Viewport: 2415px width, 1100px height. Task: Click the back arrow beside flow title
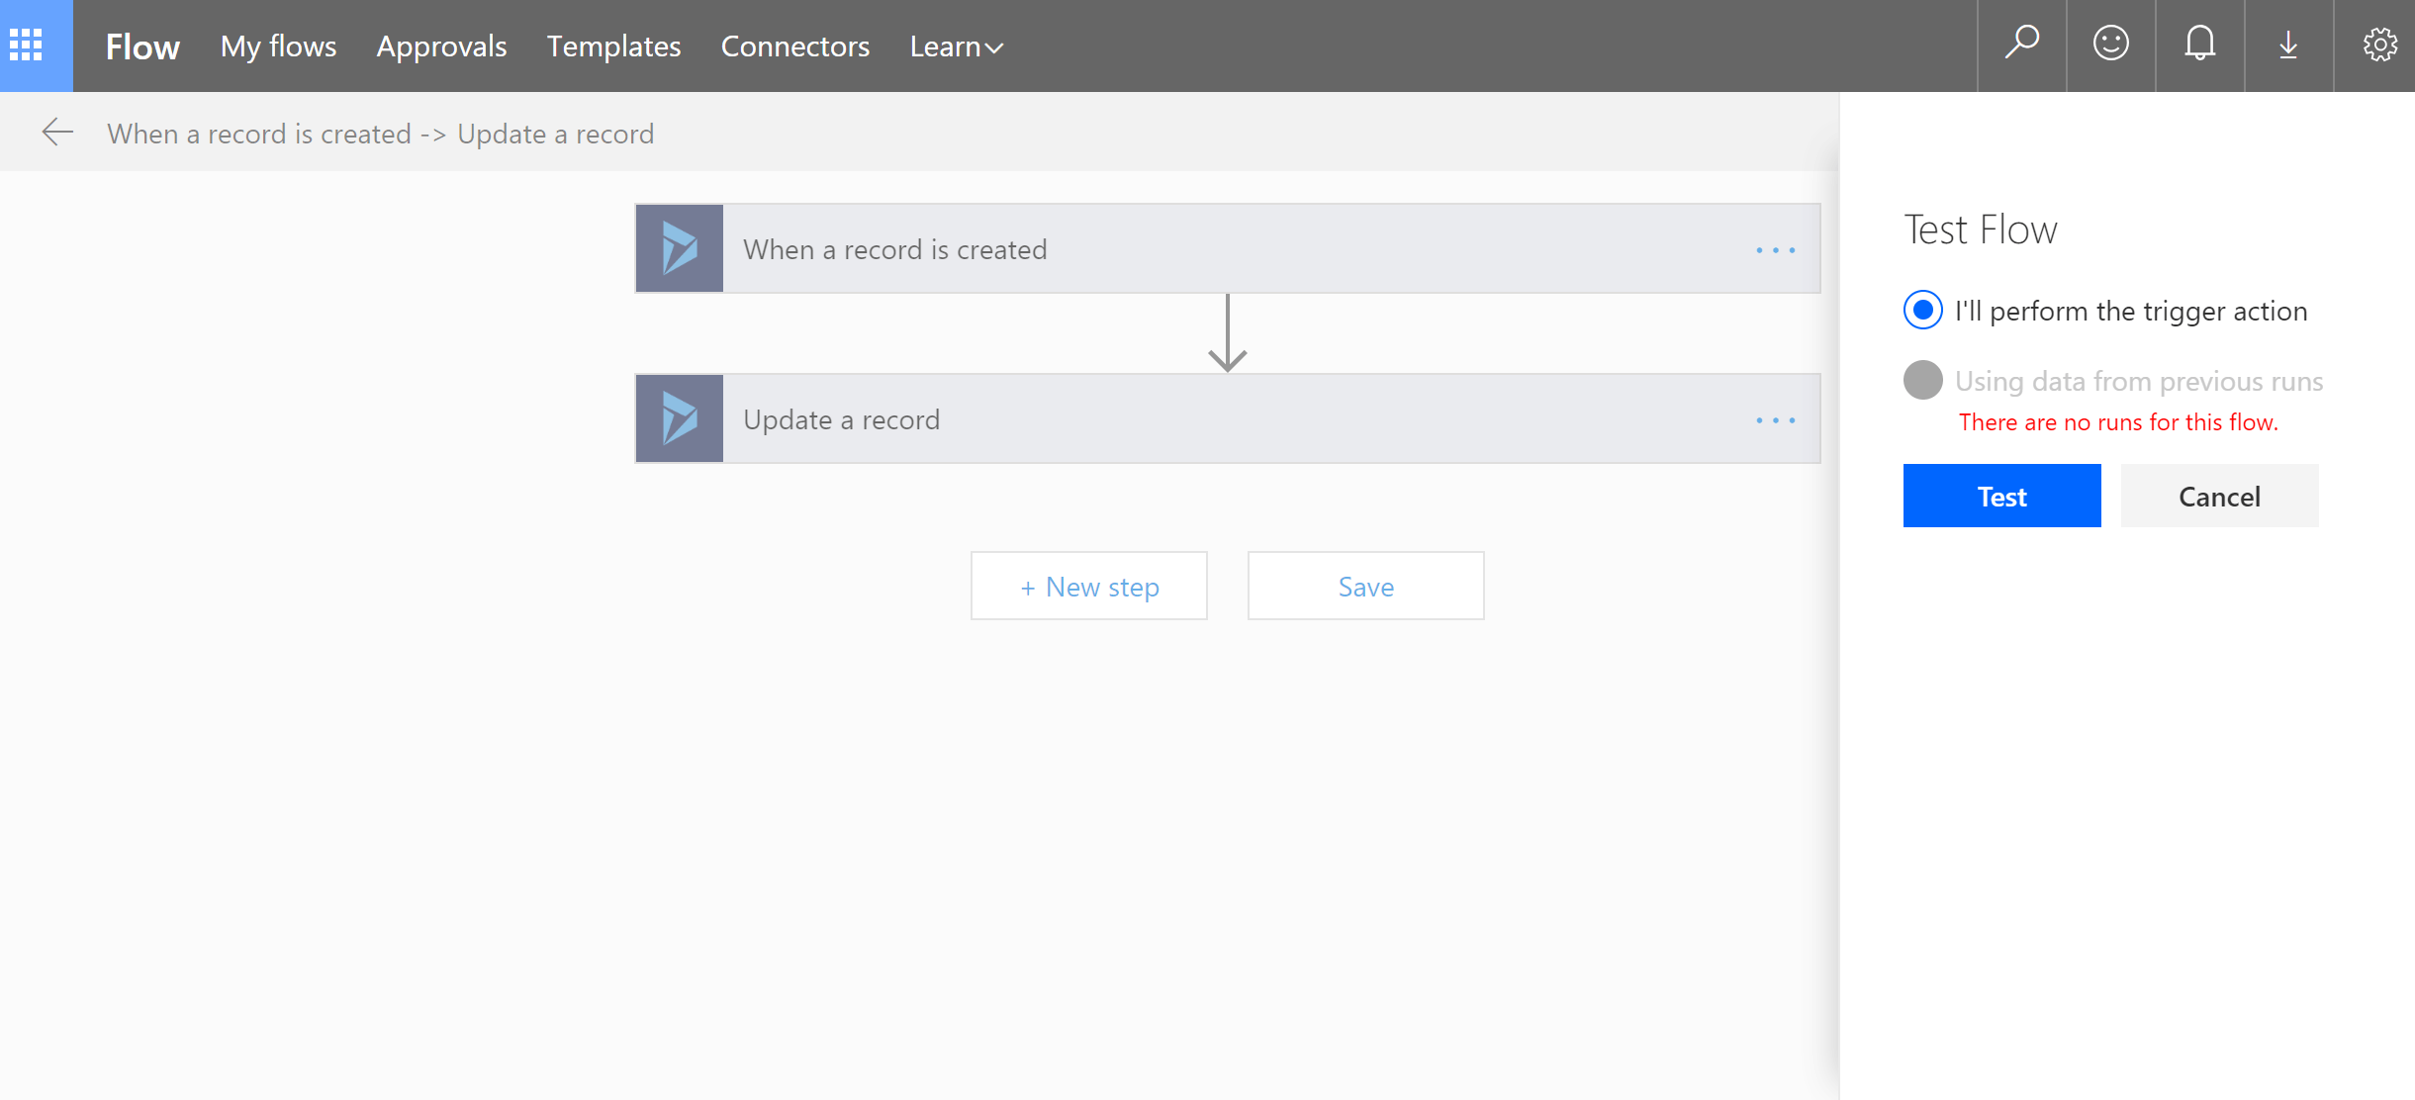click(57, 133)
